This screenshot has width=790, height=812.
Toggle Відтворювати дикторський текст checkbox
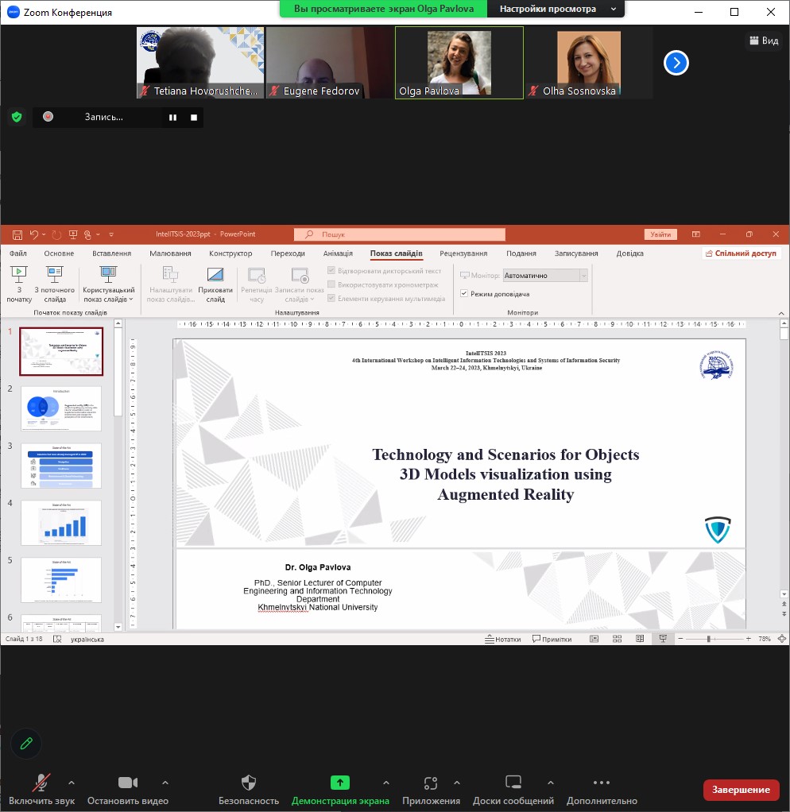tap(331, 271)
